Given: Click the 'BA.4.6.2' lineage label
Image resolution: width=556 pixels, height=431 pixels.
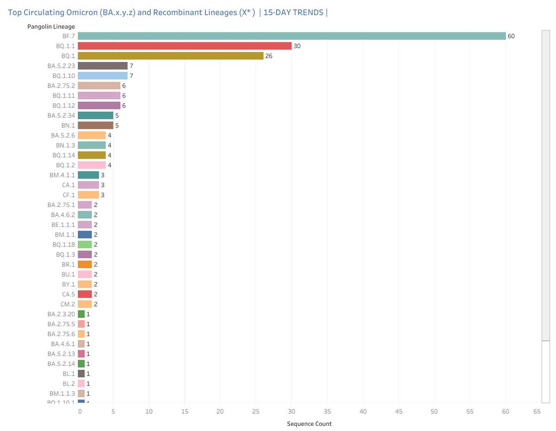Looking at the screenshot, I should (x=63, y=215).
